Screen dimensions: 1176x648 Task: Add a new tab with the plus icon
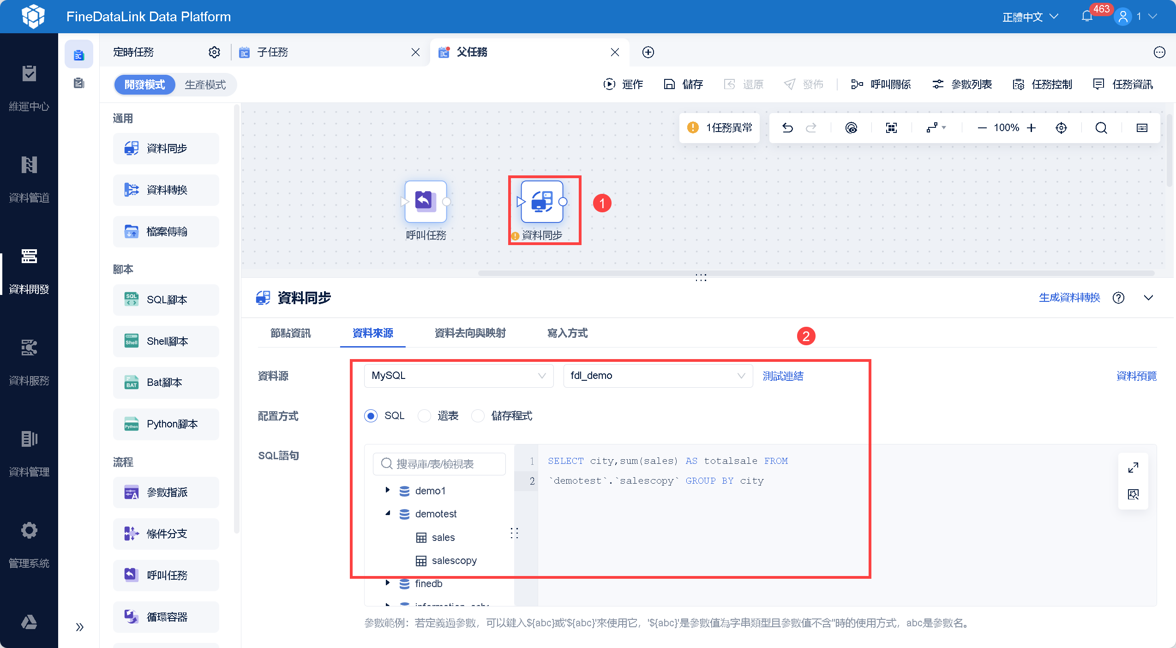[648, 52]
